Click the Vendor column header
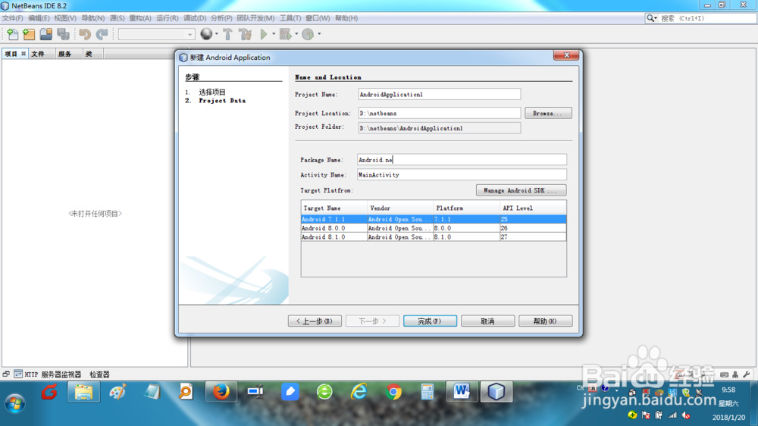758x426 pixels. click(x=400, y=208)
